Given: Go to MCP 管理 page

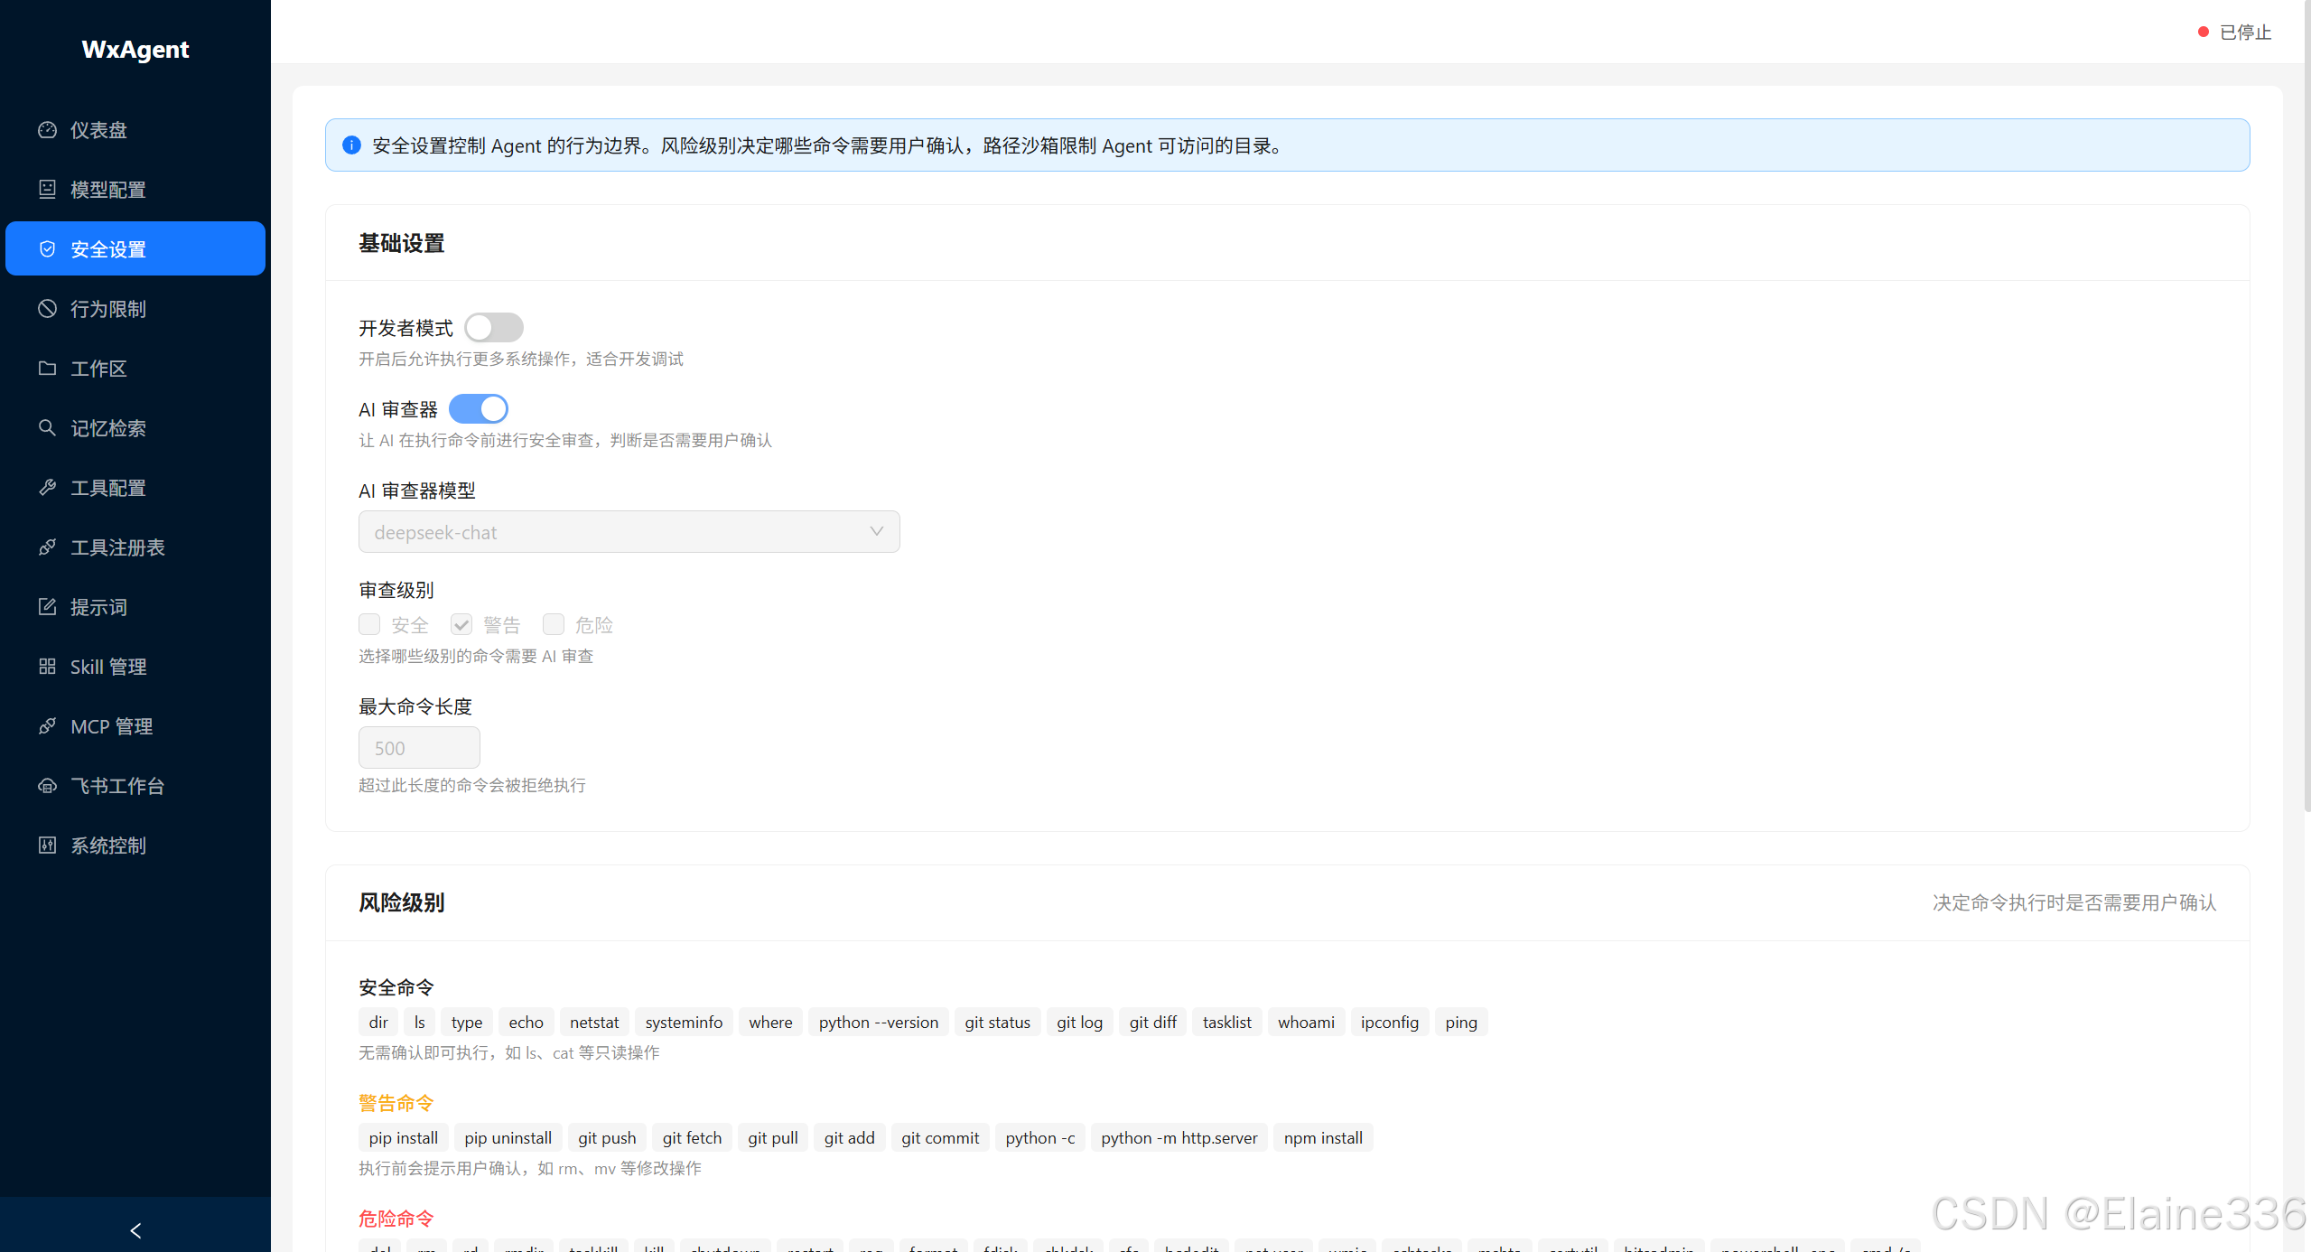Looking at the screenshot, I should pyautogui.click(x=135, y=725).
